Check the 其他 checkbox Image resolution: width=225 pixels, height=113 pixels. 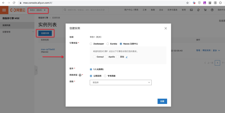tap(118, 57)
